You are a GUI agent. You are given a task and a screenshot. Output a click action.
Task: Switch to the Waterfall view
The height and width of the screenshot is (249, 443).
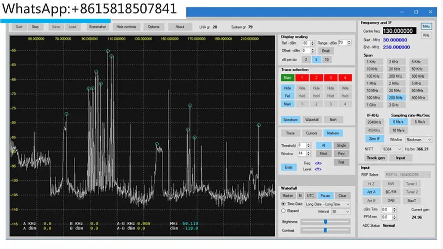click(x=311, y=120)
